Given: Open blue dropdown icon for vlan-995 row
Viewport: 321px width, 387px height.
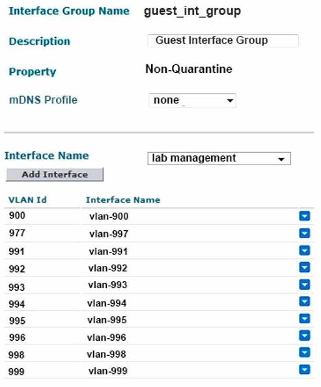Looking at the screenshot, I should click(x=305, y=319).
